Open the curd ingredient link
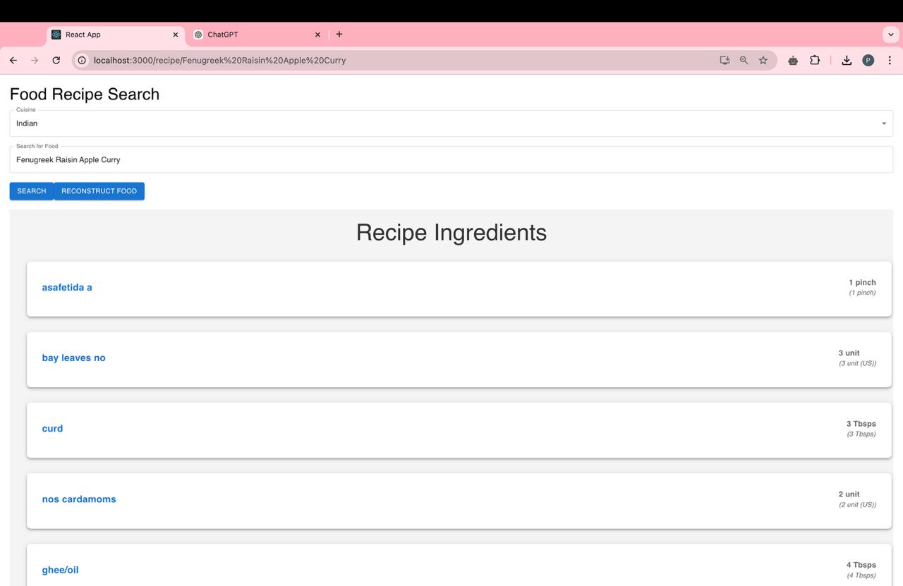This screenshot has height=586, width=903. [52, 429]
